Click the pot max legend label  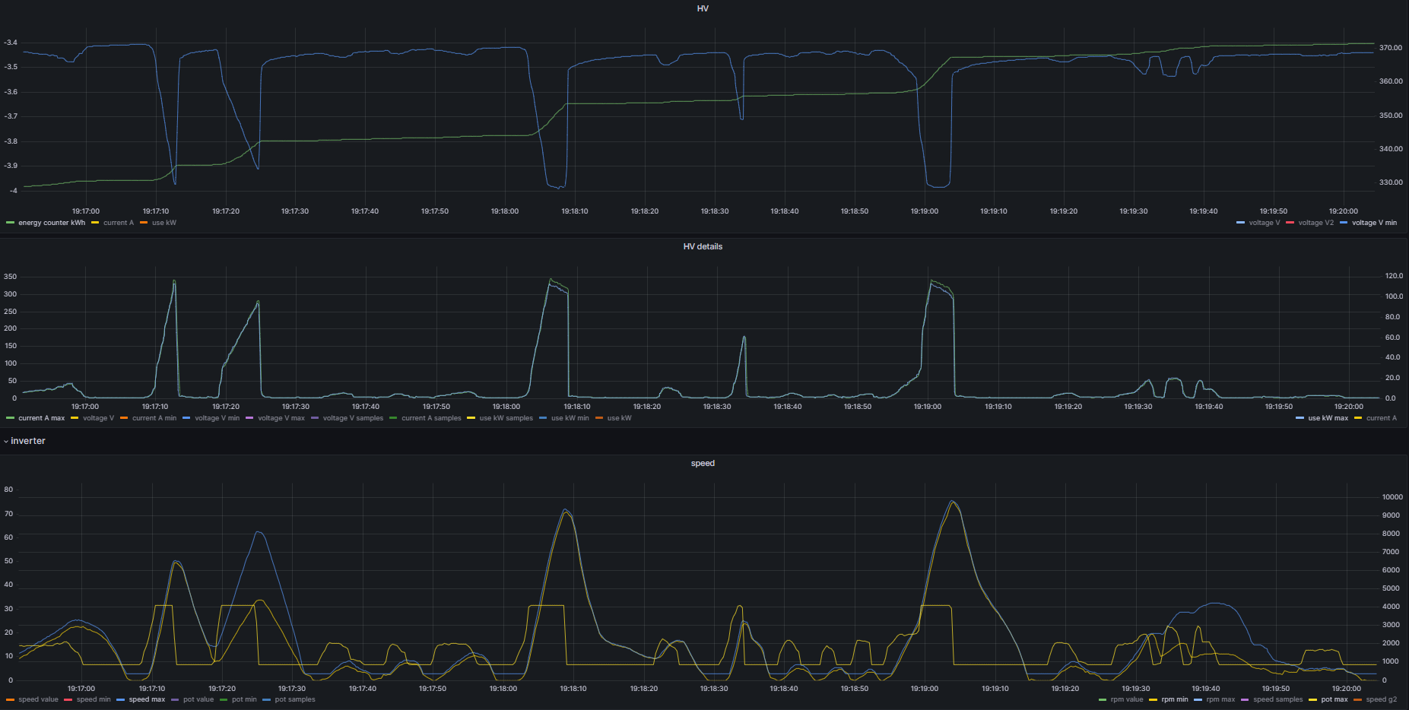[1334, 699]
